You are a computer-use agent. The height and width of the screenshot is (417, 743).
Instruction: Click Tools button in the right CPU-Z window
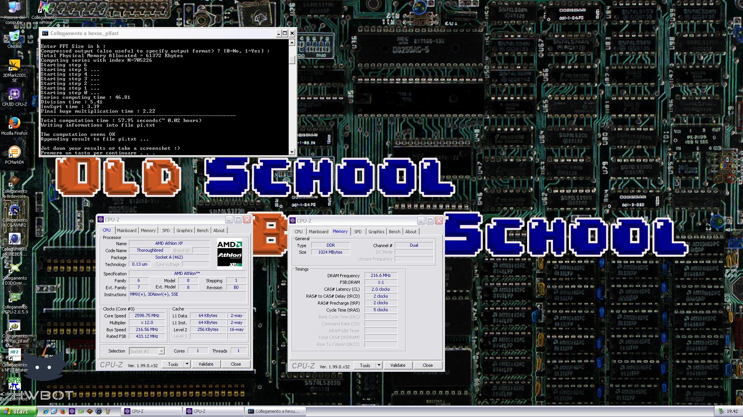[x=365, y=365]
